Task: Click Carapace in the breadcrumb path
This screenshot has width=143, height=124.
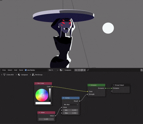Action: click(x=24, y=75)
